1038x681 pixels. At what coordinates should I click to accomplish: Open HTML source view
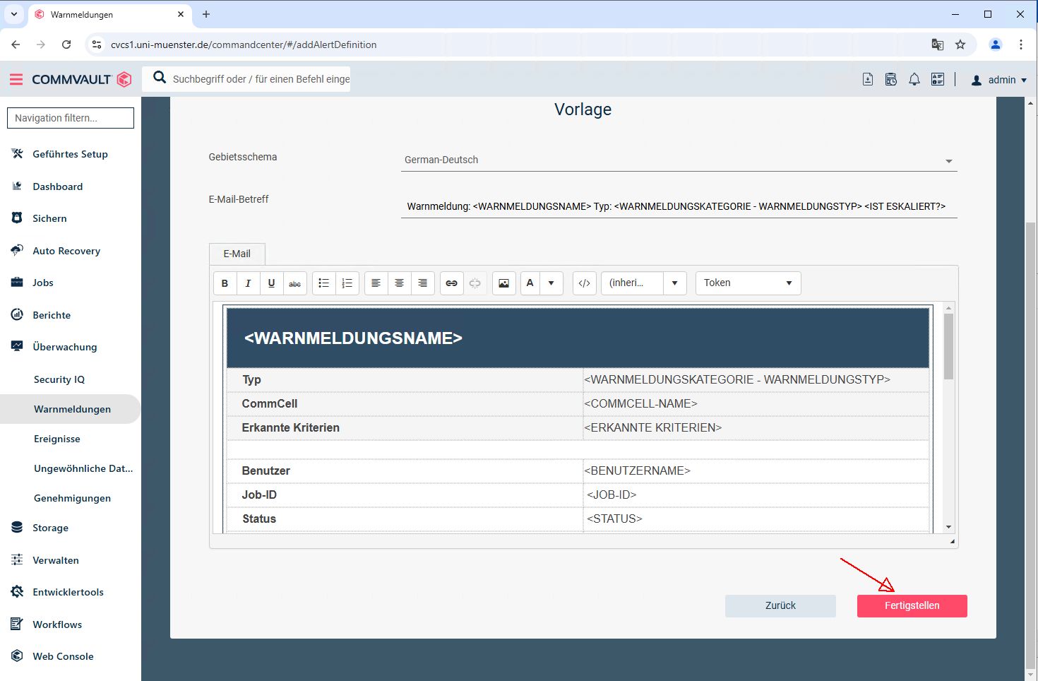click(584, 283)
